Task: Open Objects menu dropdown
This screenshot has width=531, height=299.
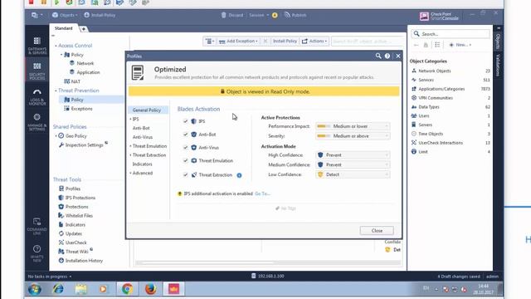Action: pyautogui.click(x=65, y=15)
